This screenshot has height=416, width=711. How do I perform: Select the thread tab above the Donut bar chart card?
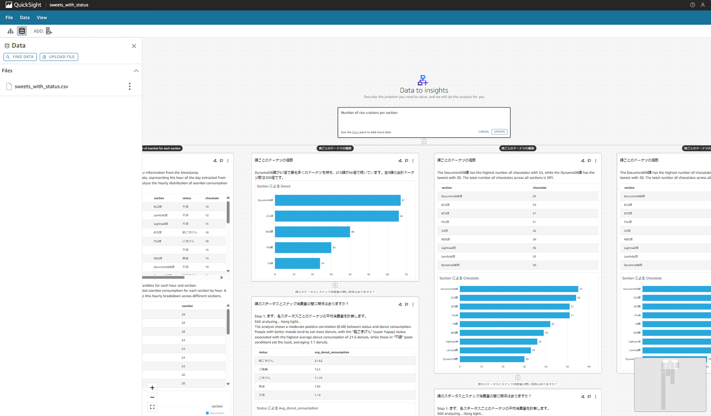pos(335,148)
